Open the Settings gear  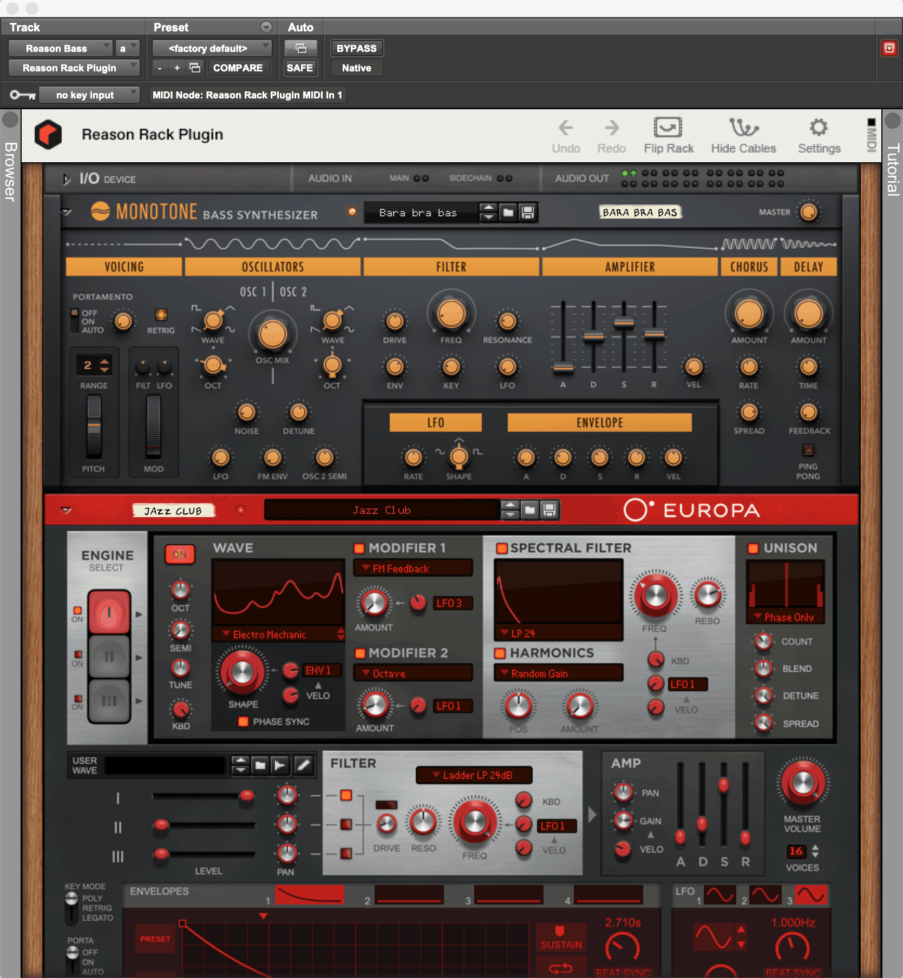pos(819,128)
